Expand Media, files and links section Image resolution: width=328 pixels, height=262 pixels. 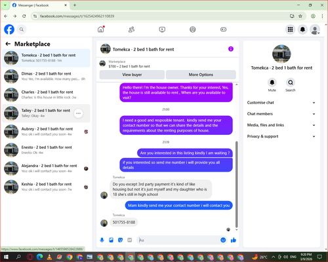(x=281, y=125)
